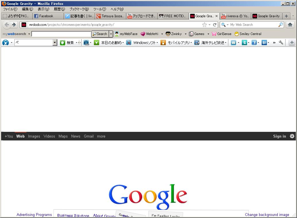Image resolution: width=297 pixels, height=218 pixels.
Task: Select Images in the Google bar
Action: (x=34, y=136)
